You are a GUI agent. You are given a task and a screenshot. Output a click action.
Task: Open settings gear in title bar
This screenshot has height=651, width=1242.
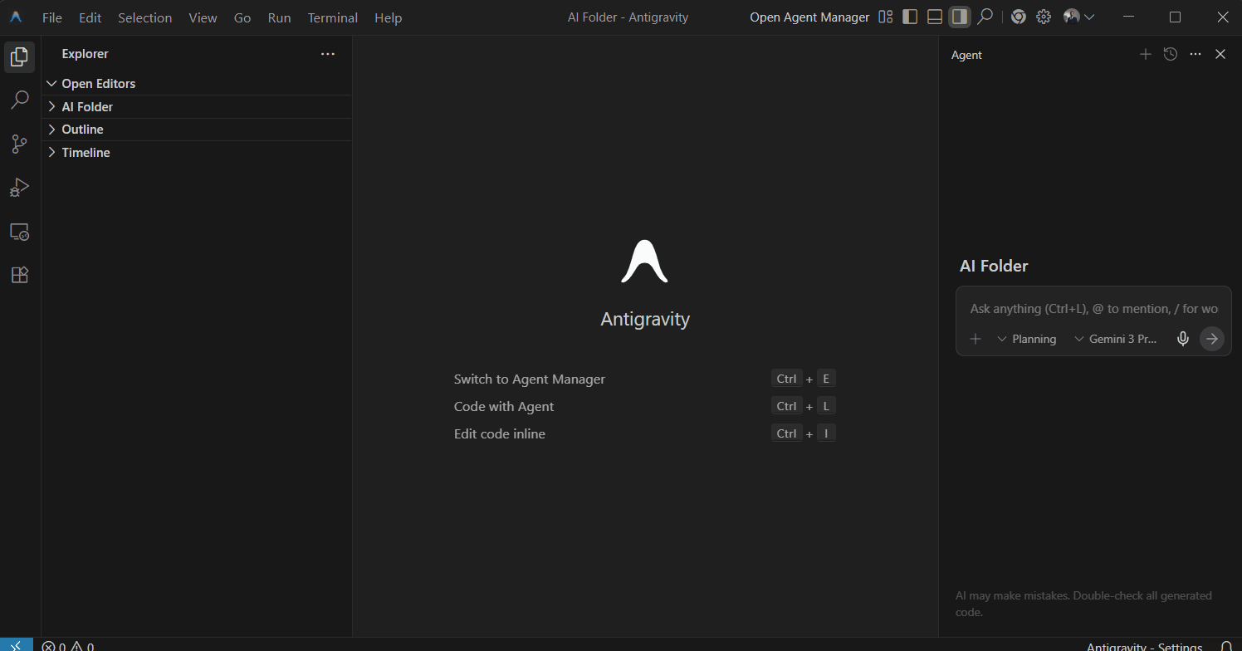[1044, 17]
